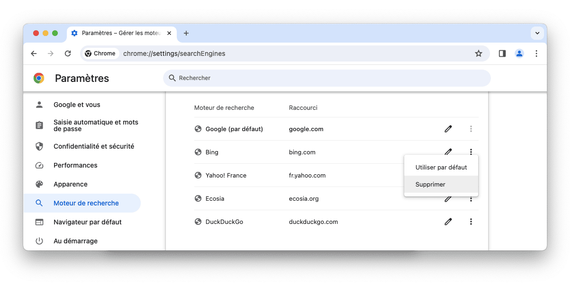Image resolution: width=572 pixels, height=285 pixels.
Task: Click the address bar URL
Action: 174,53
